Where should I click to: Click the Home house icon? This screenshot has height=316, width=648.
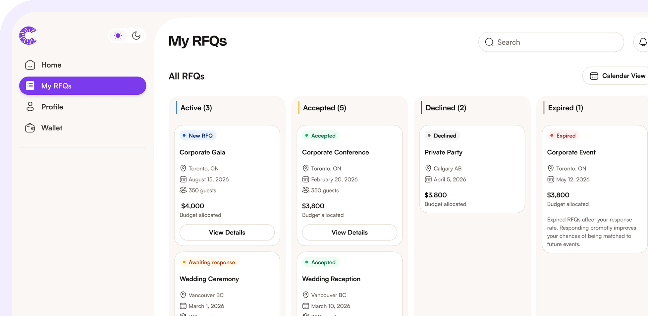(30, 65)
